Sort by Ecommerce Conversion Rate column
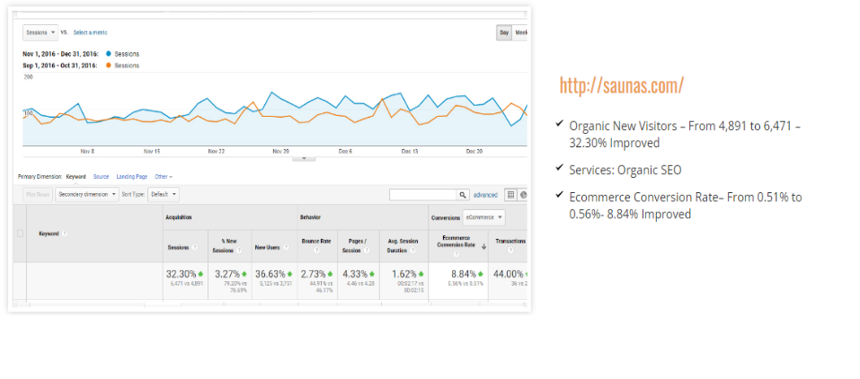Screen dimensions: 860x379 coord(456,242)
